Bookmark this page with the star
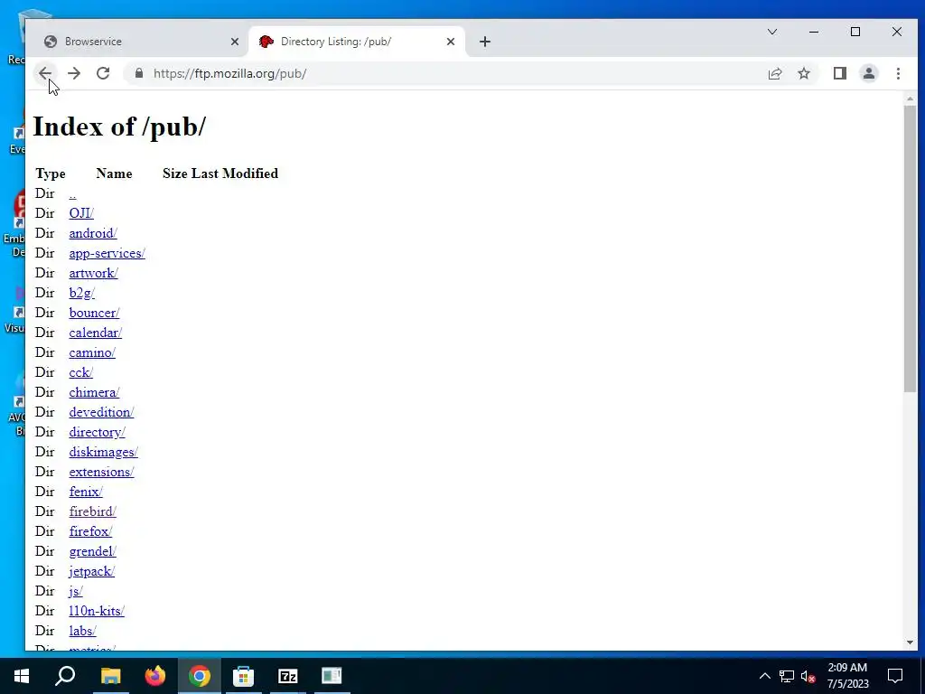The height and width of the screenshot is (694, 925). 804,73
